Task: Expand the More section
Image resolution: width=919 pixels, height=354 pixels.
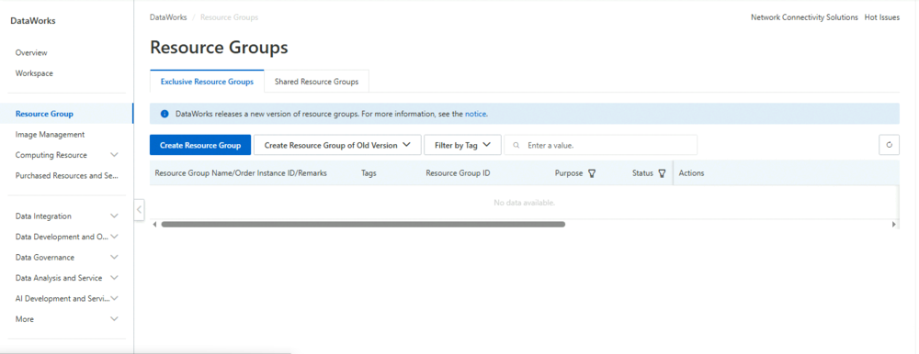Action: pos(114,319)
